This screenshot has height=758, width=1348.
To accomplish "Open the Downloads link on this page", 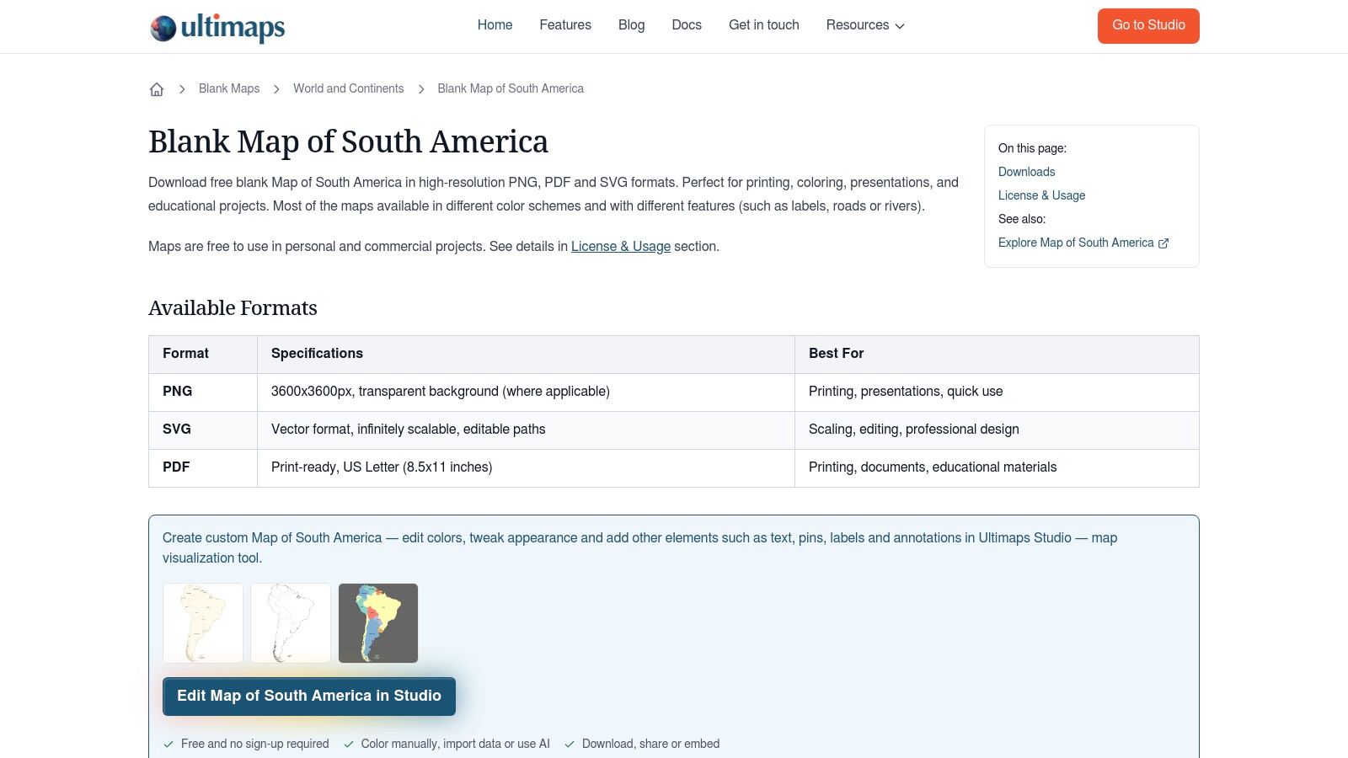I will coord(1026,172).
